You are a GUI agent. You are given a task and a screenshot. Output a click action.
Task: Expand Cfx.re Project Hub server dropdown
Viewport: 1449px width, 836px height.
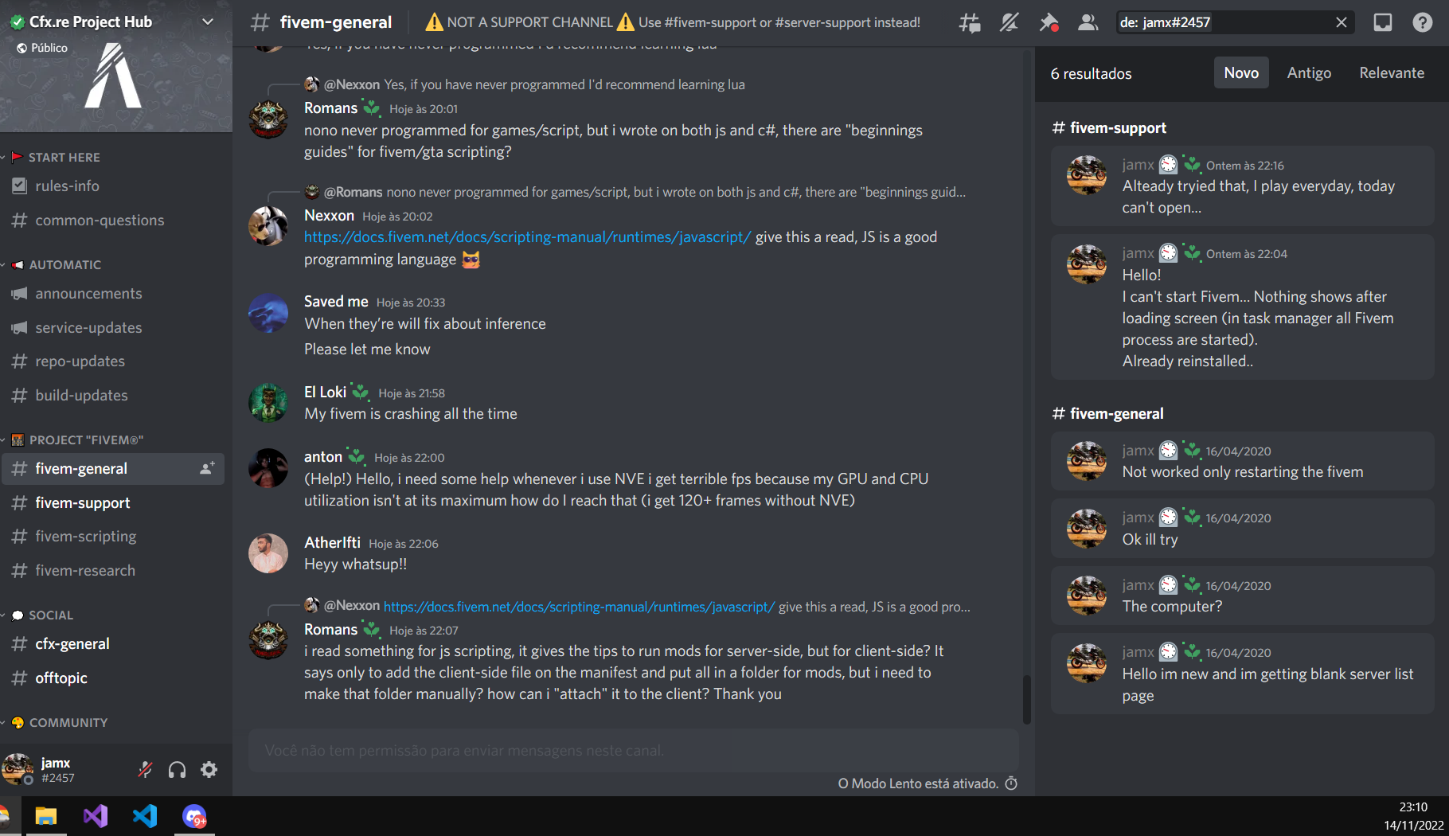(208, 21)
